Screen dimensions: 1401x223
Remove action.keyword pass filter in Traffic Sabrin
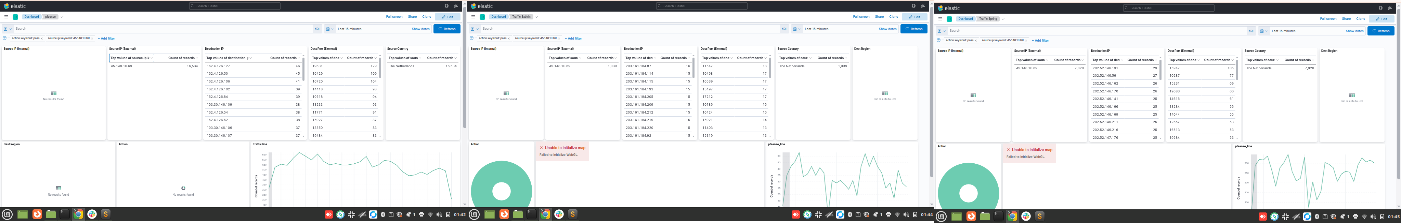(508, 39)
